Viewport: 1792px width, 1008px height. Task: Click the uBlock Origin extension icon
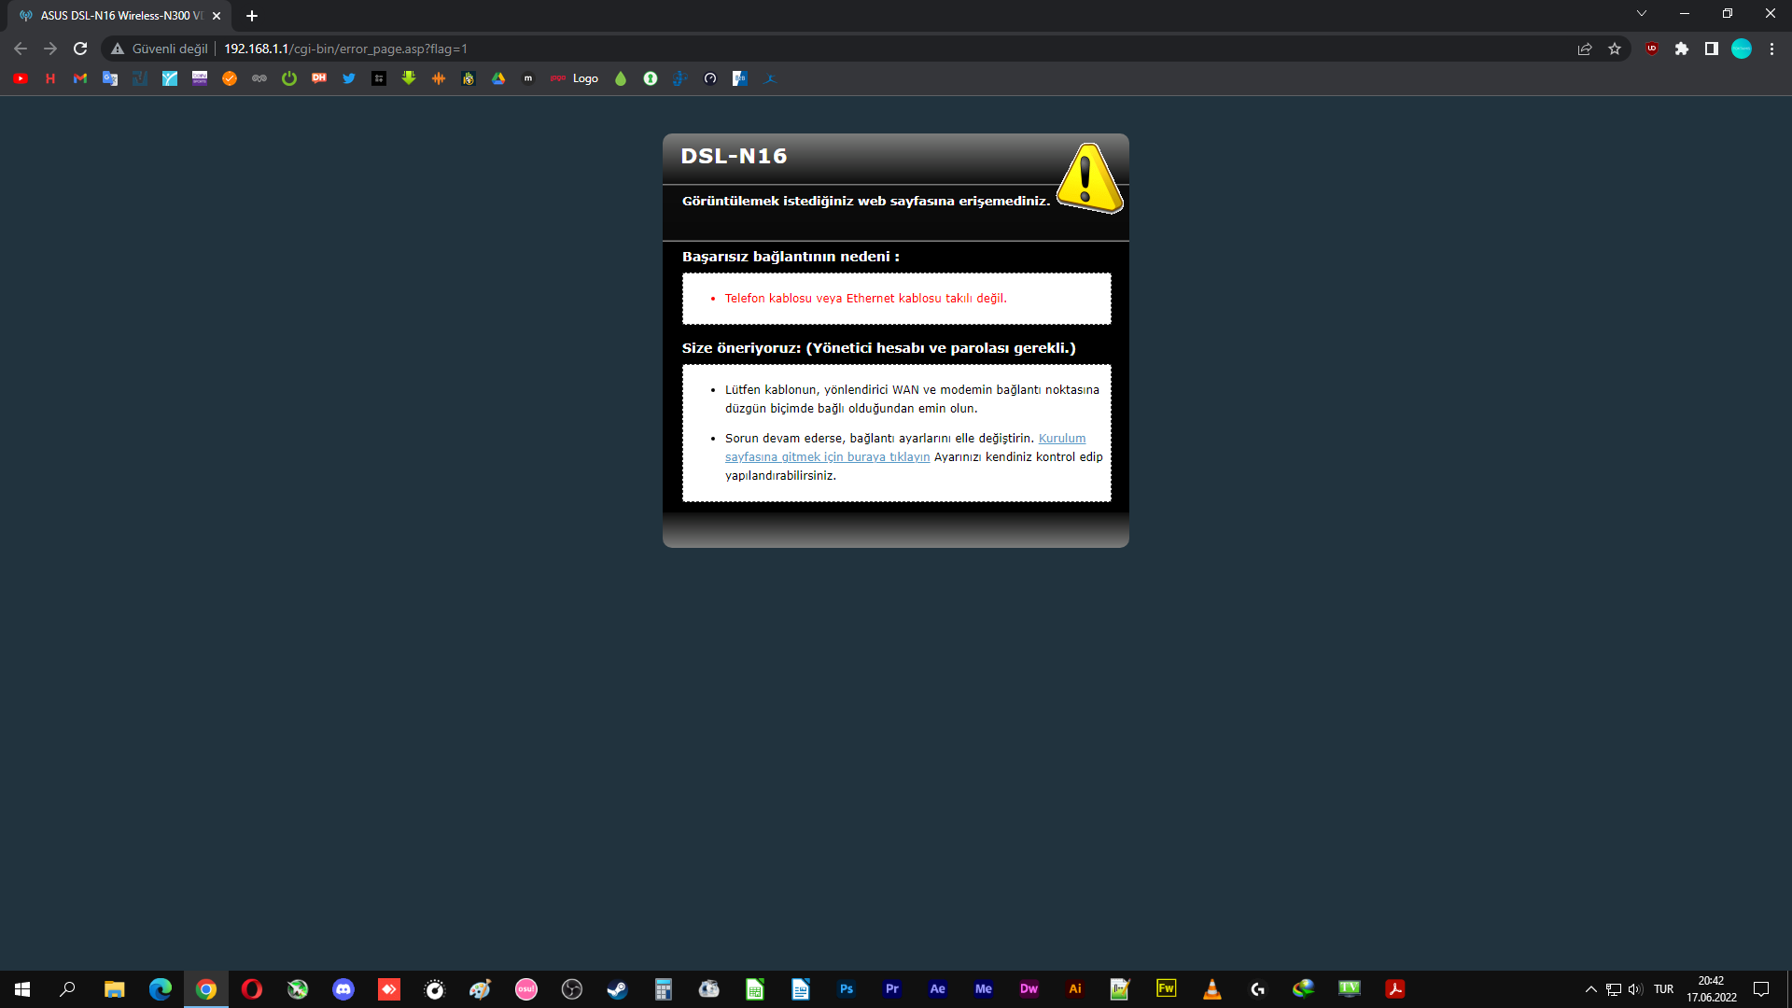[x=1652, y=49]
